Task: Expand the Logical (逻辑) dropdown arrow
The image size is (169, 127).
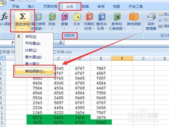Action: [x=64, y=29]
